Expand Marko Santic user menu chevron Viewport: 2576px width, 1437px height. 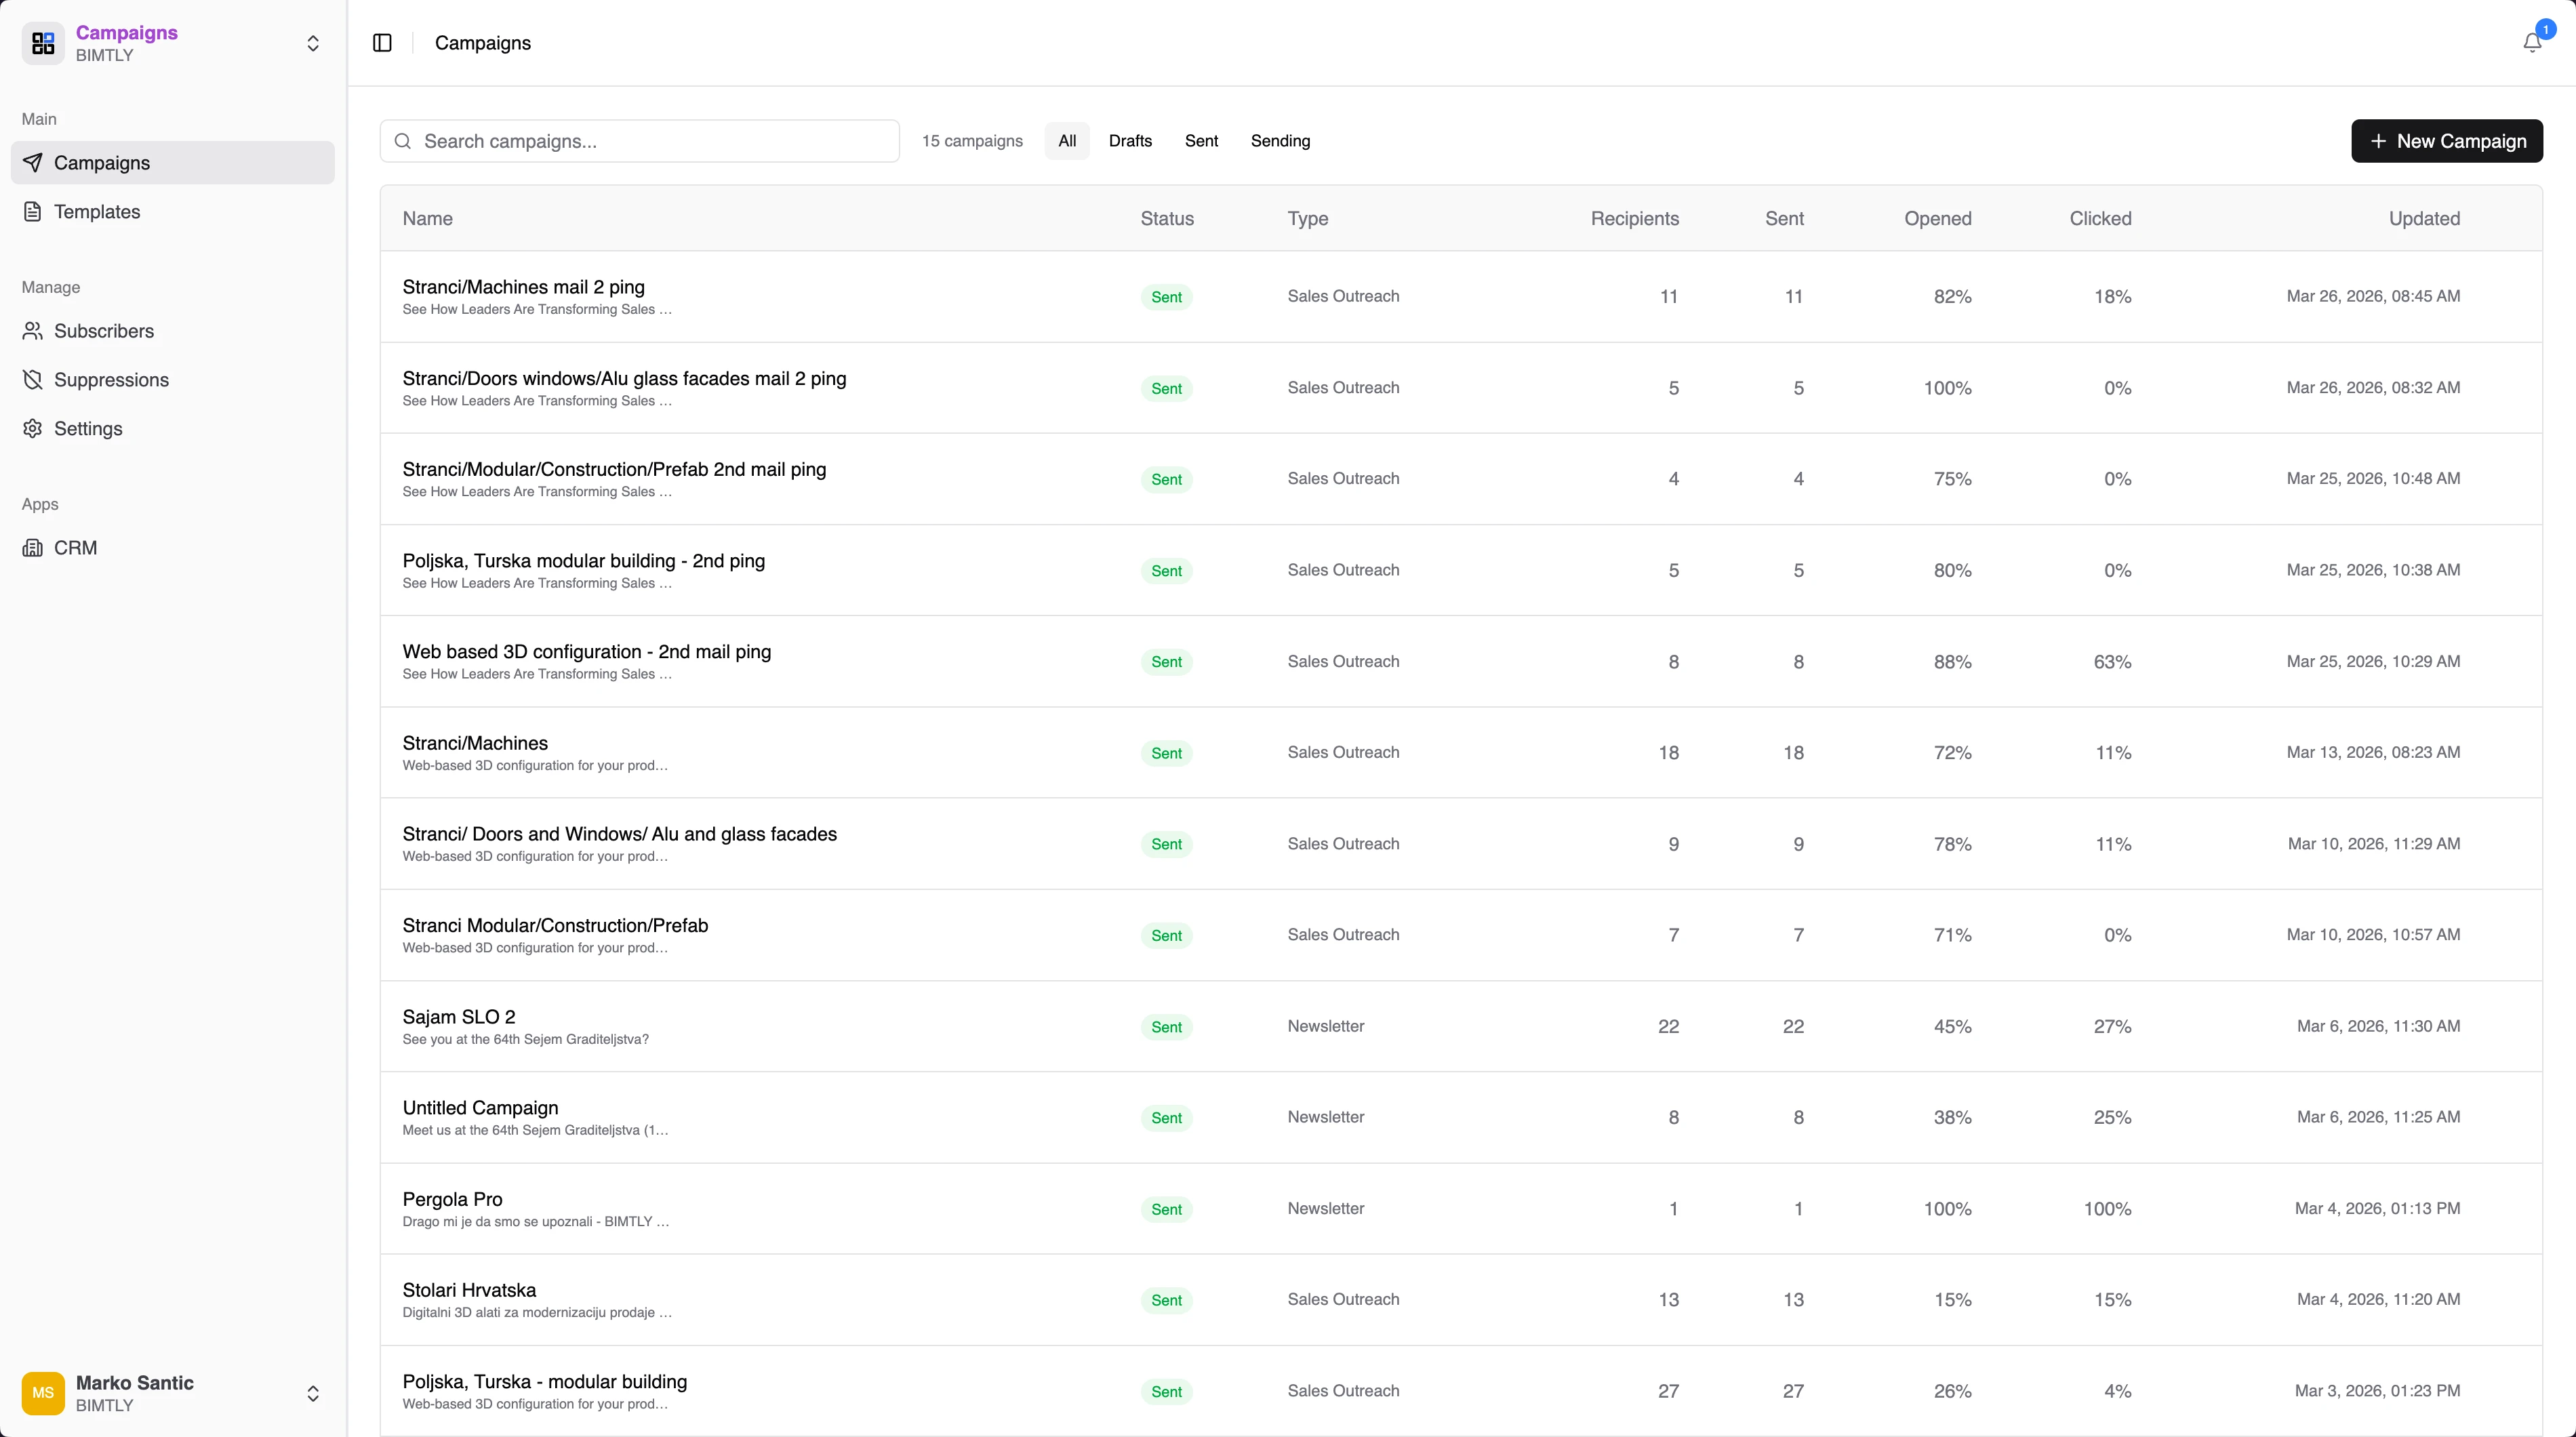pos(313,1393)
